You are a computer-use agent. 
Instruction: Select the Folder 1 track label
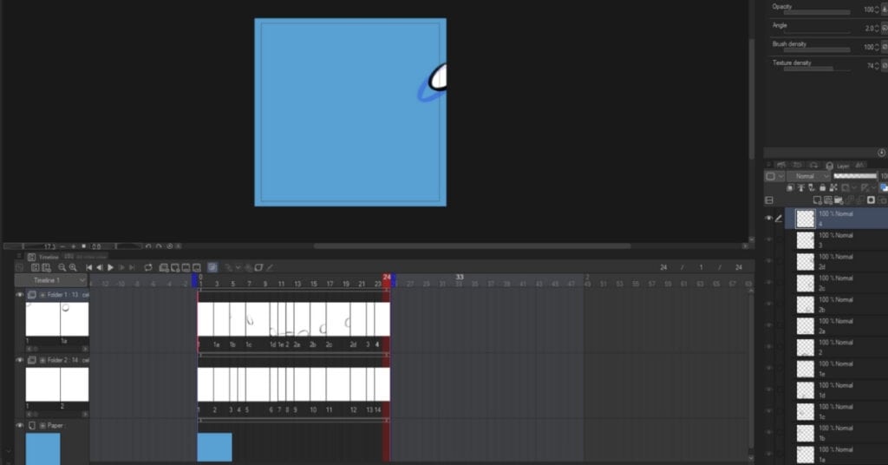coord(68,295)
